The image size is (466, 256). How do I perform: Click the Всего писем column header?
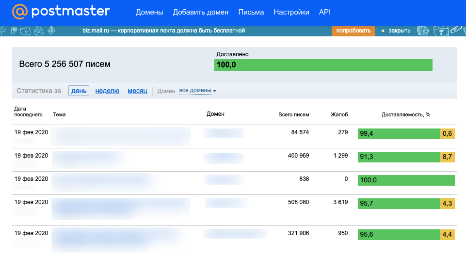click(293, 114)
